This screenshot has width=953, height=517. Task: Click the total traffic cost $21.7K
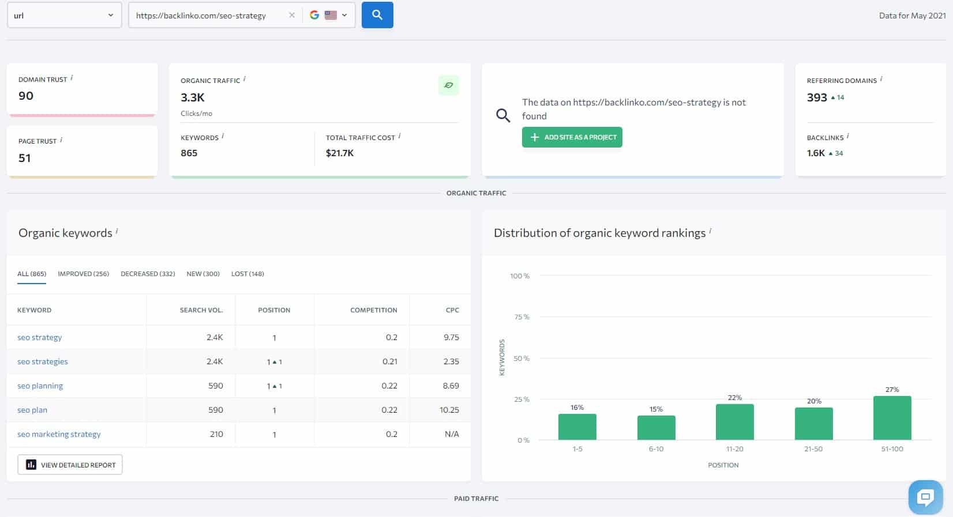[340, 153]
